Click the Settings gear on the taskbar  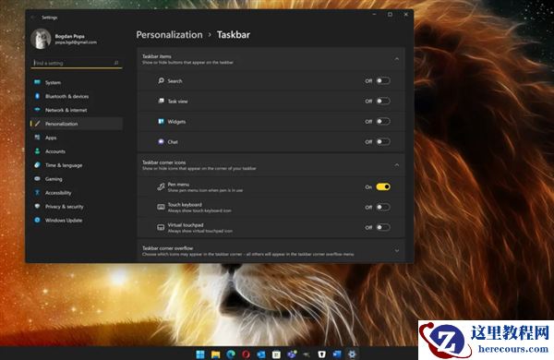[353, 354]
